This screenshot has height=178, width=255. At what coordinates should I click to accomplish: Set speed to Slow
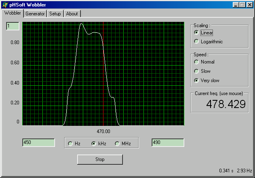(x=202, y=71)
